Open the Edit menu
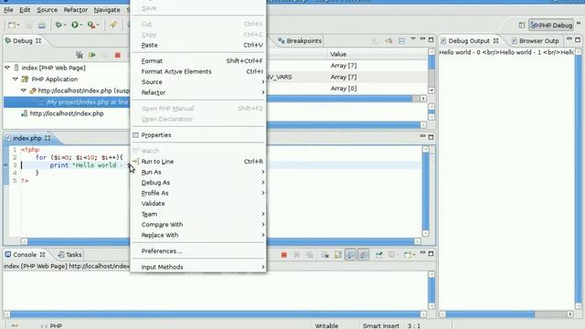 coord(25,10)
